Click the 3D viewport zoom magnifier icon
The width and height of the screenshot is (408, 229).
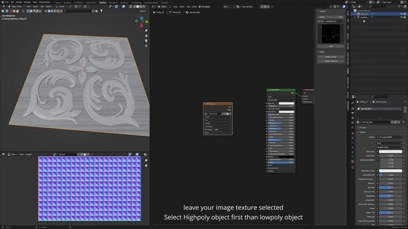tap(146, 31)
